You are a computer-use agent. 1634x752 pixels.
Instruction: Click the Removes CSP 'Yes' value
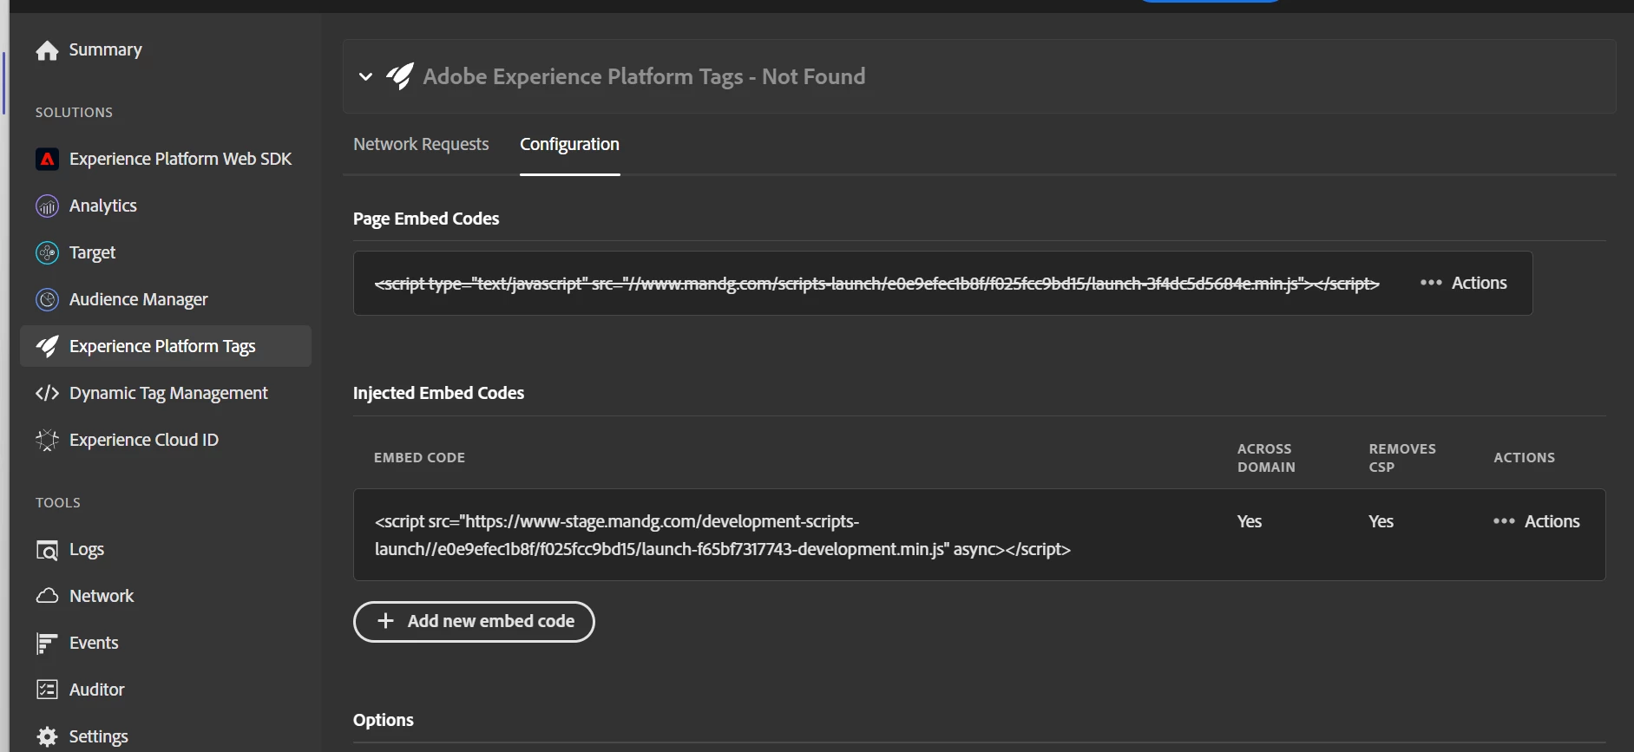click(1381, 521)
